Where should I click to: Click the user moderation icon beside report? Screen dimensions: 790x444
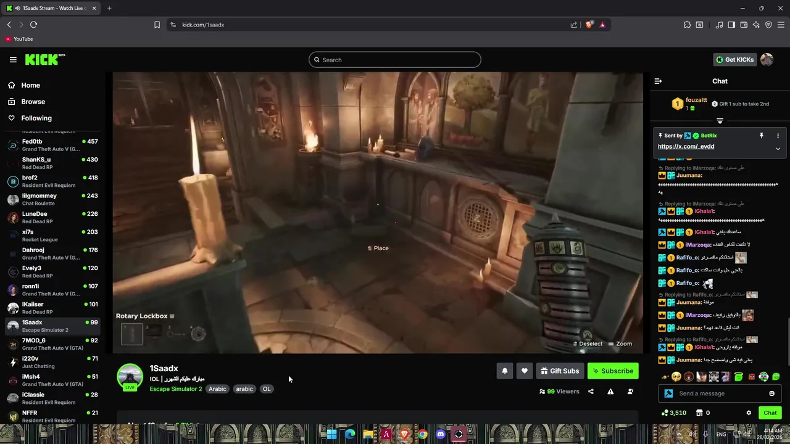(630, 392)
